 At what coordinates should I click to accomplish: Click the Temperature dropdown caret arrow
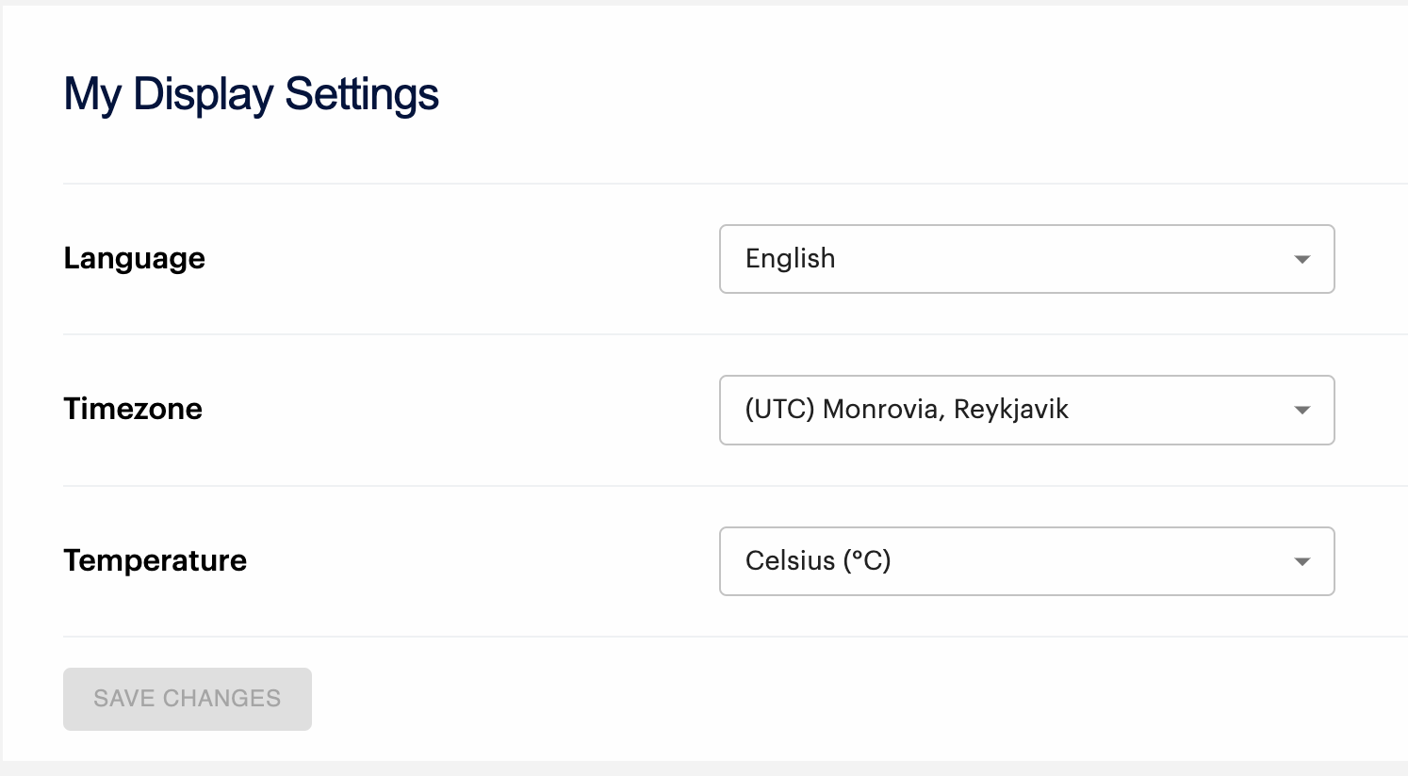click(x=1302, y=562)
